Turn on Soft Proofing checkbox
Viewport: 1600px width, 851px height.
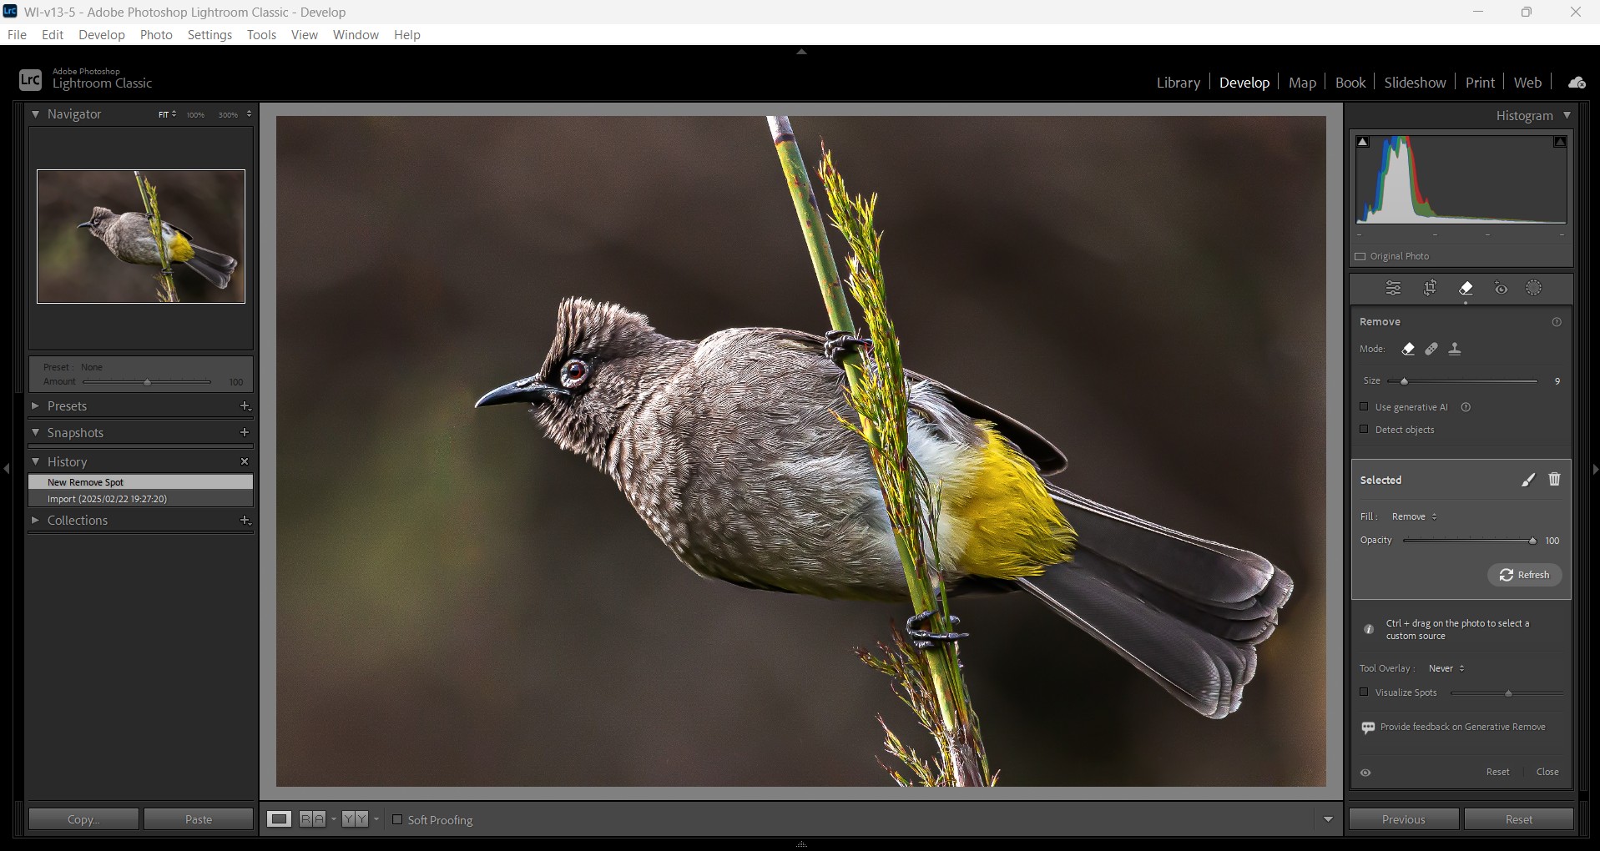[397, 820]
